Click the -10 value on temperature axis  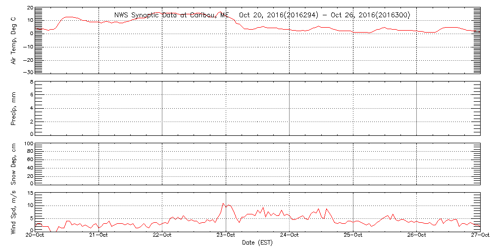27,47
